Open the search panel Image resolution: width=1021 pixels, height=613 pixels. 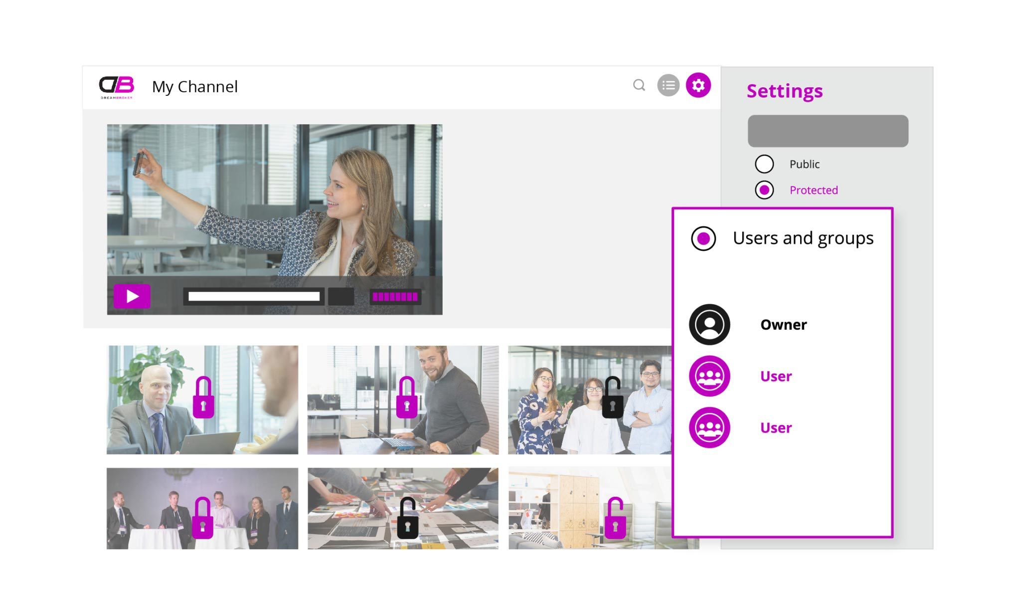[640, 85]
